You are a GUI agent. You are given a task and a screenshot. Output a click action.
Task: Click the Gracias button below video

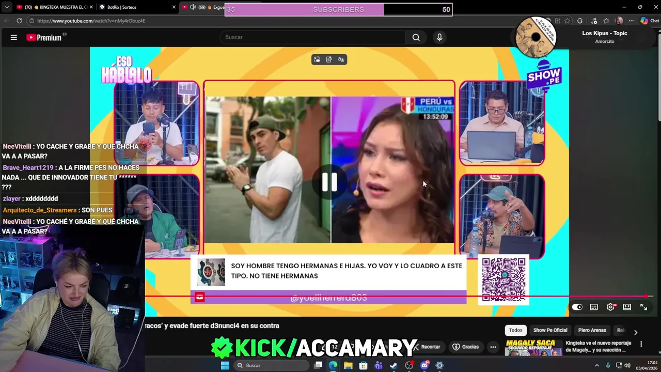(466, 347)
